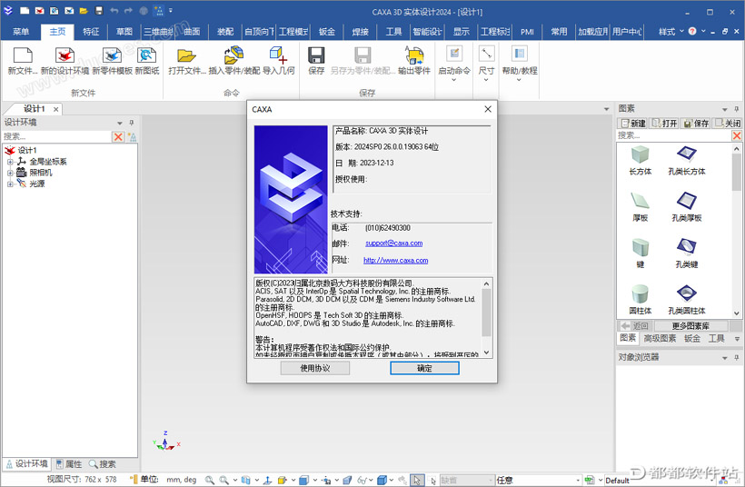Image resolution: width=745 pixels, height=487 pixels.
Task: Expand the 光源 tree node
Action: (10, 184)
